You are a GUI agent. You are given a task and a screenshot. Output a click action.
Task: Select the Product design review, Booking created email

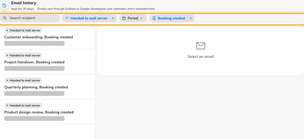(x=47, y=112)
